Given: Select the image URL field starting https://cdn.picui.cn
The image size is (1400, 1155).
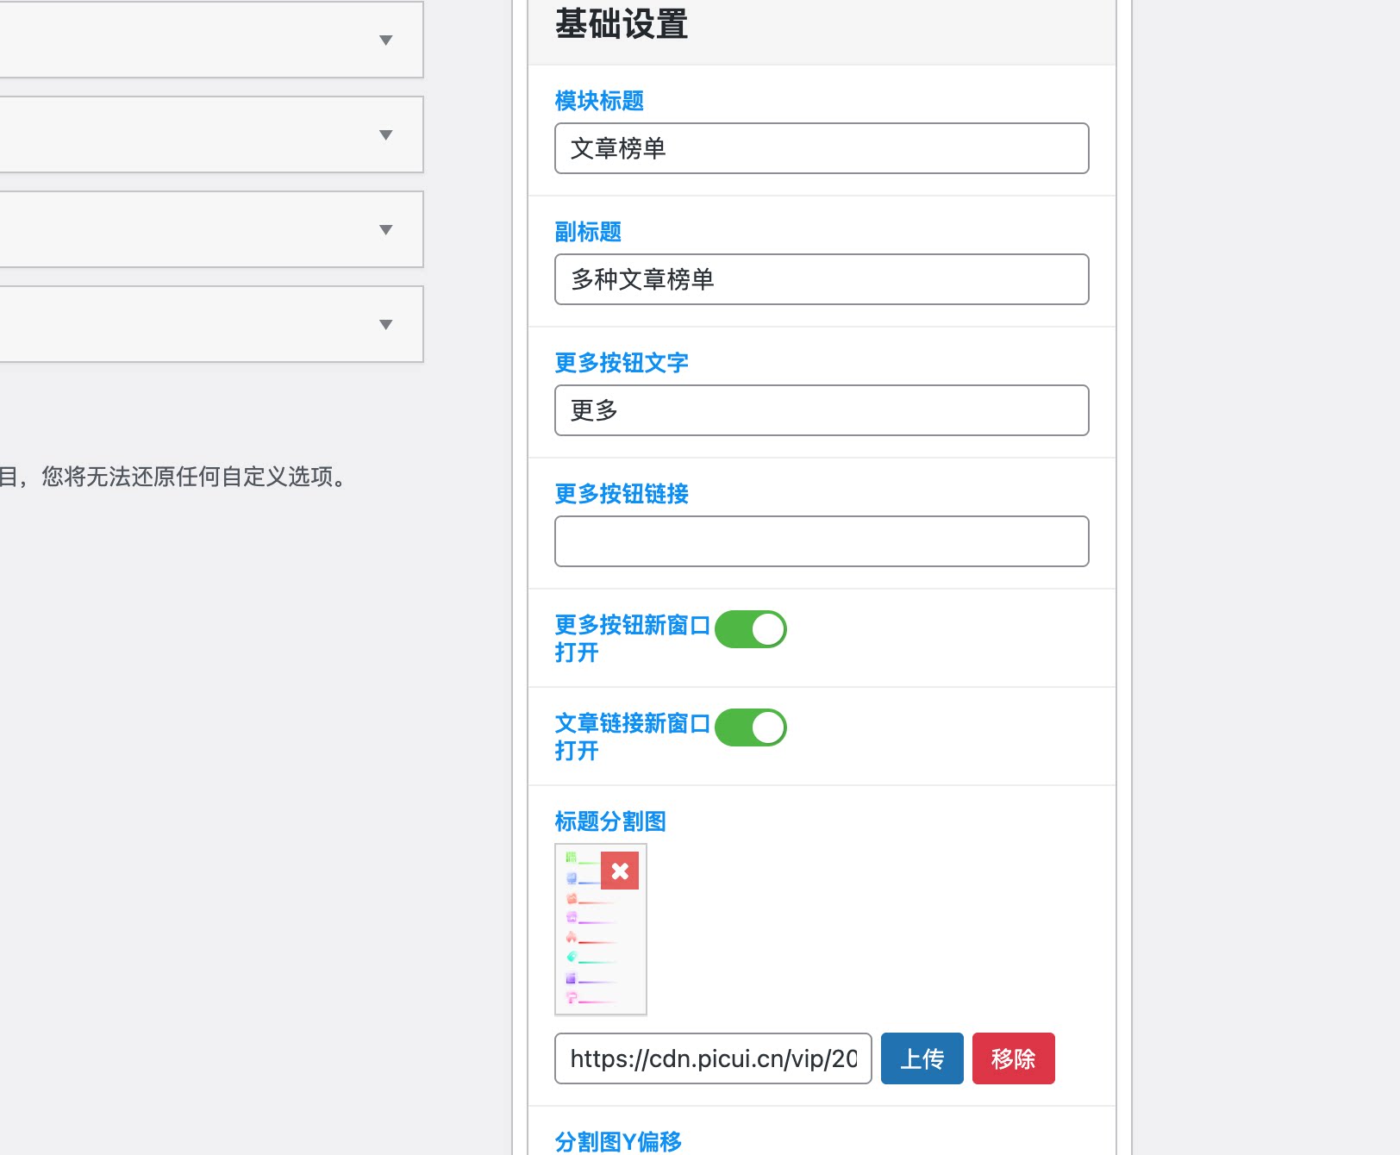Looking at the screenshot, I should pos(712,1058).
